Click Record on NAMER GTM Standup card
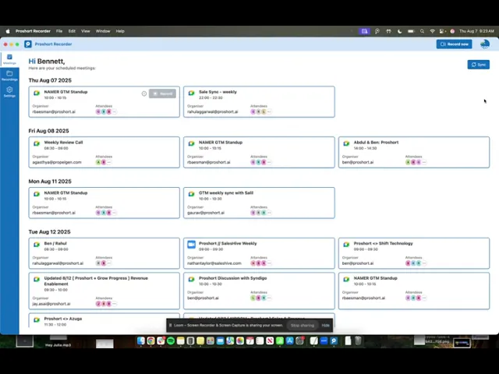 162,93
